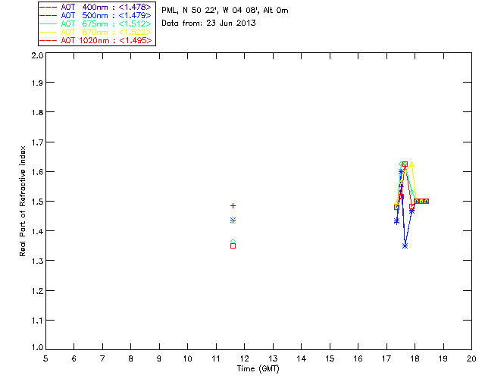
Task: Click y-axis tick label '1.8'
Action: tap(37, 112)
